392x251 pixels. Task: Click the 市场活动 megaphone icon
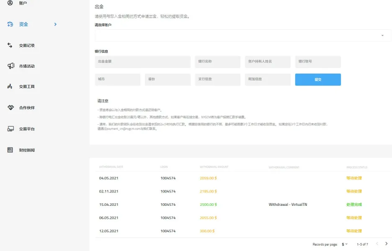click(x=11, y=66)
